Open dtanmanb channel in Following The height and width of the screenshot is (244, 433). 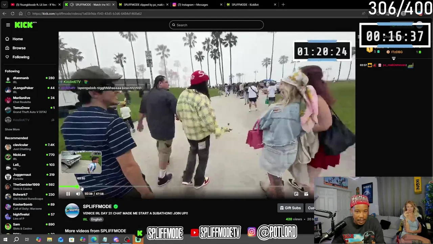(30, 80)
